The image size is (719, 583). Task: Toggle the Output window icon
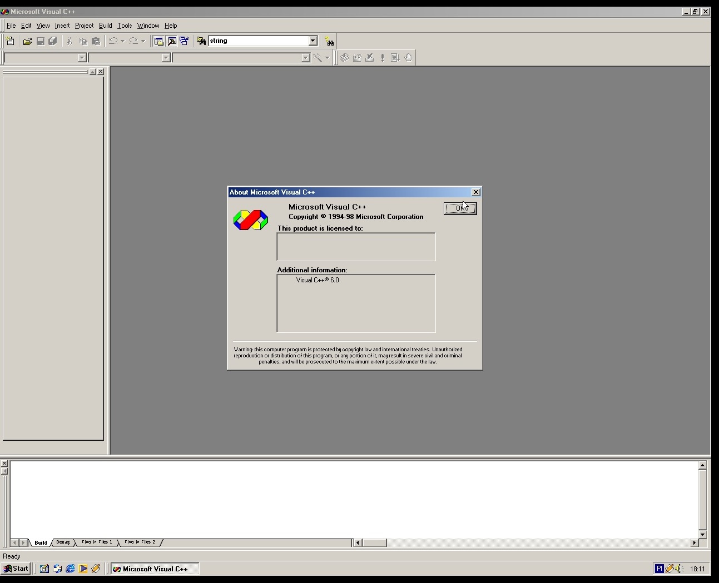pyautogui.click(x=172, y=41)
